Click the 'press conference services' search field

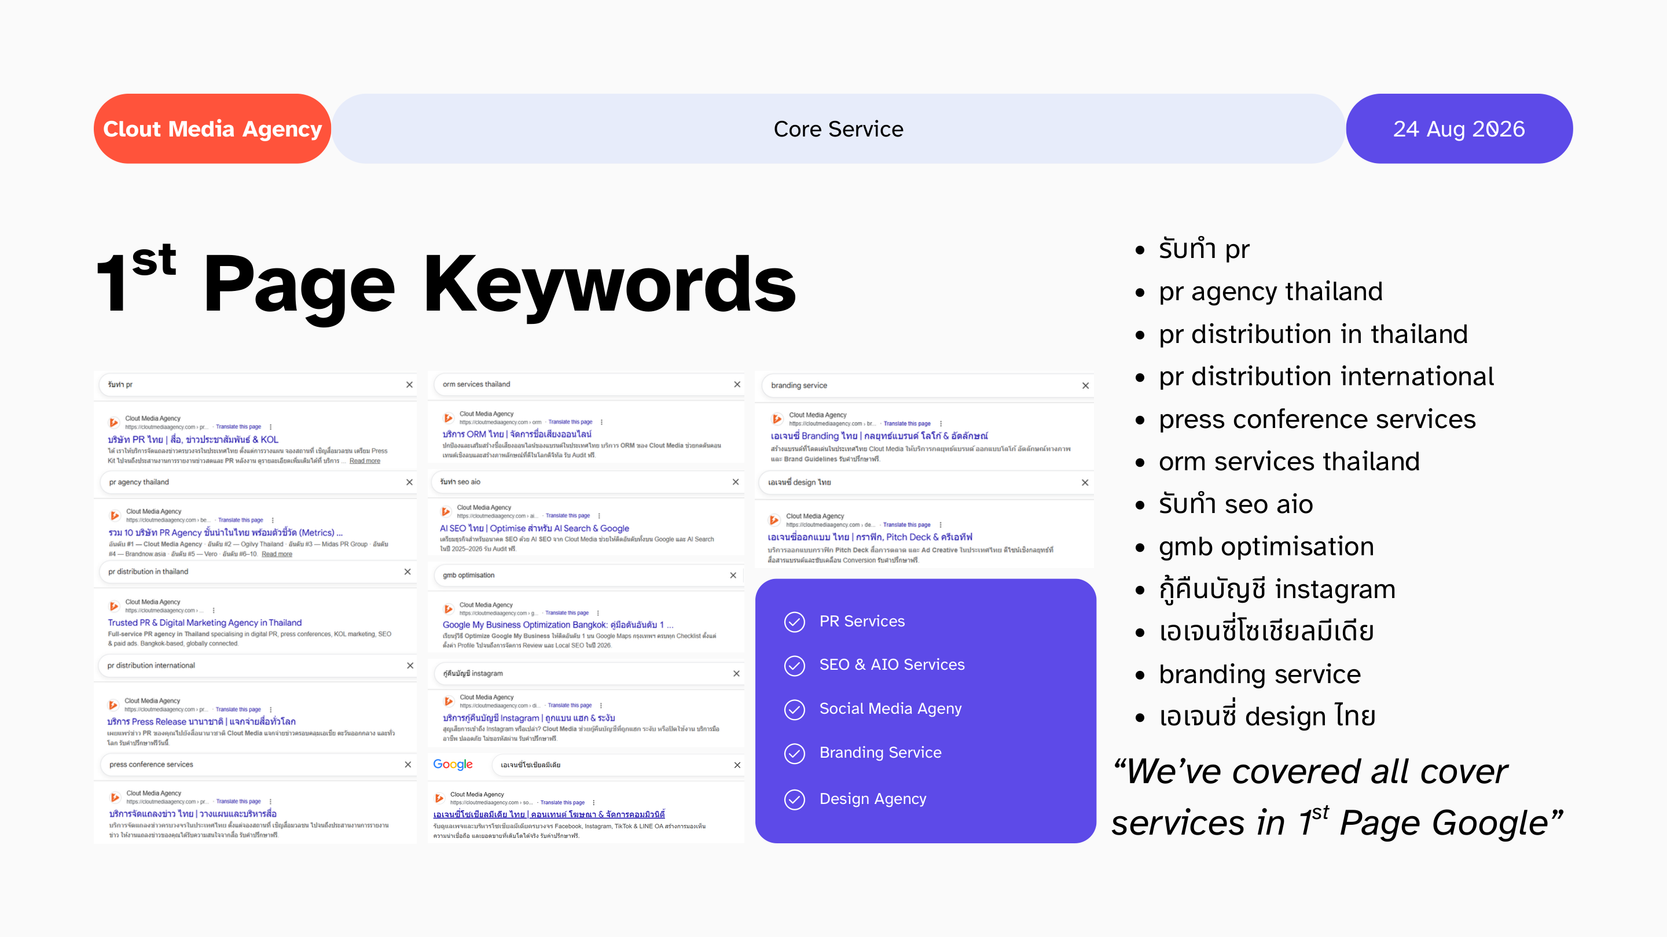point(259,764)
